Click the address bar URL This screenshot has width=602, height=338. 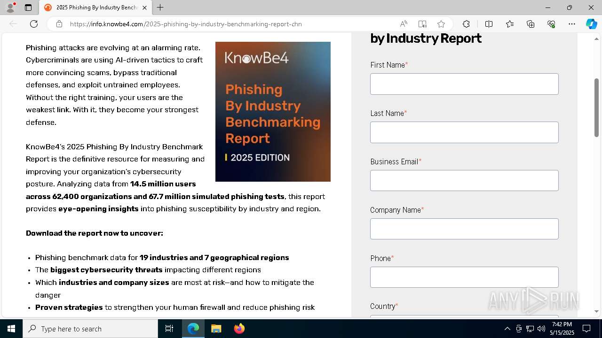coord(186,24)
